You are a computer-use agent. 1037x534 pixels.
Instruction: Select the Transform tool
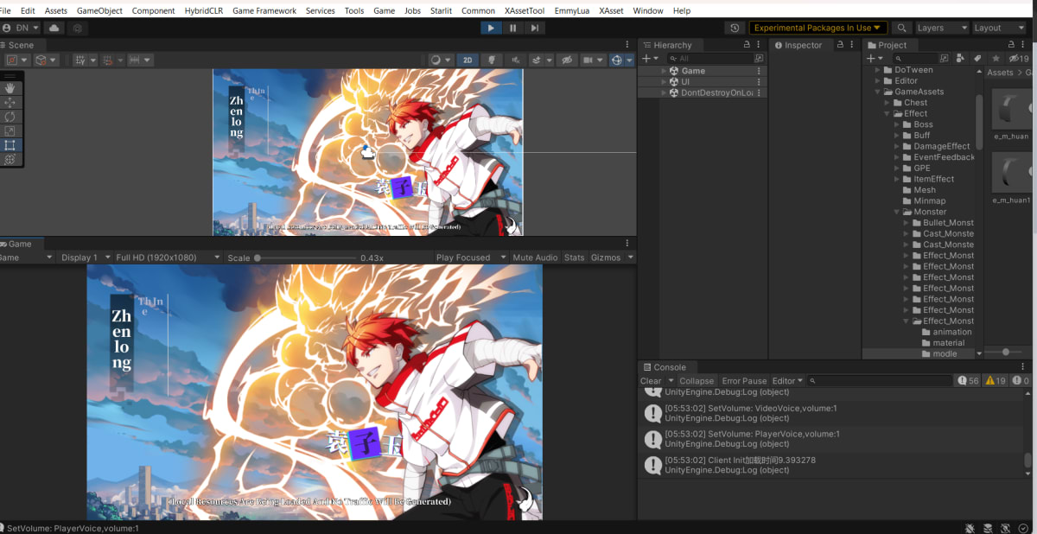click(x=10, y=159)
